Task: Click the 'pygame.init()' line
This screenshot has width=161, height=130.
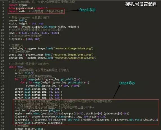Action: (18, 20)
